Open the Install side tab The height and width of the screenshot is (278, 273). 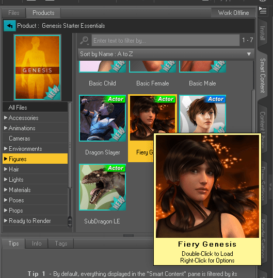click(263, 33)
